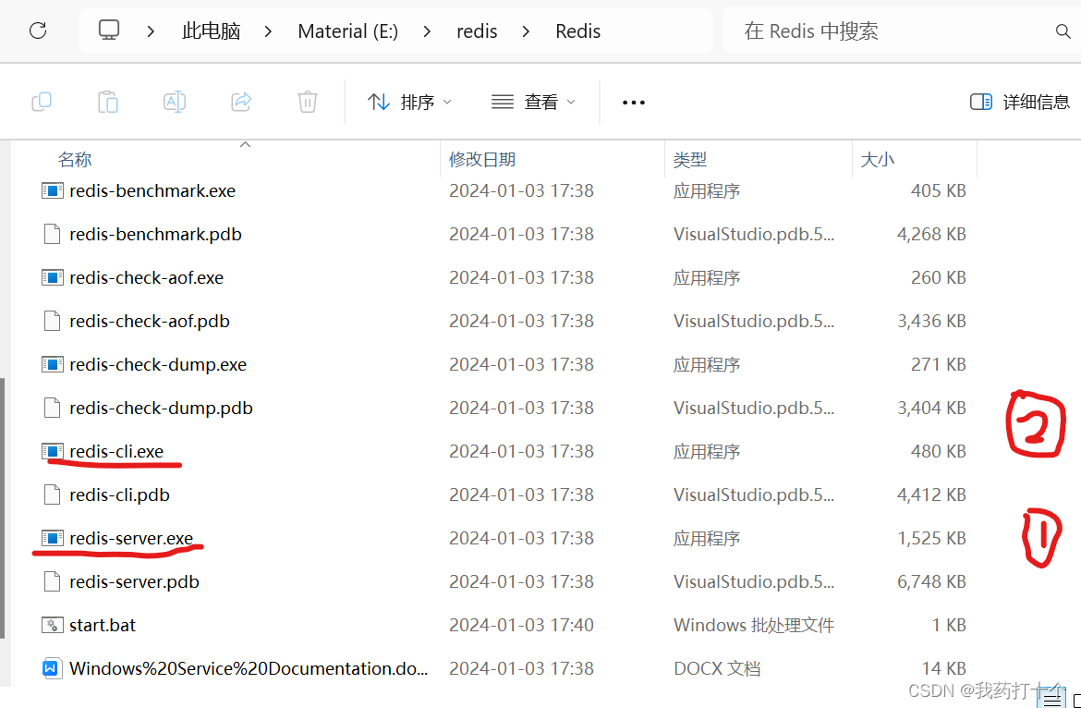Select the file name redis-benchmark.exe
This screenshot has width=1081, height=708.
(x=152, y=191)
